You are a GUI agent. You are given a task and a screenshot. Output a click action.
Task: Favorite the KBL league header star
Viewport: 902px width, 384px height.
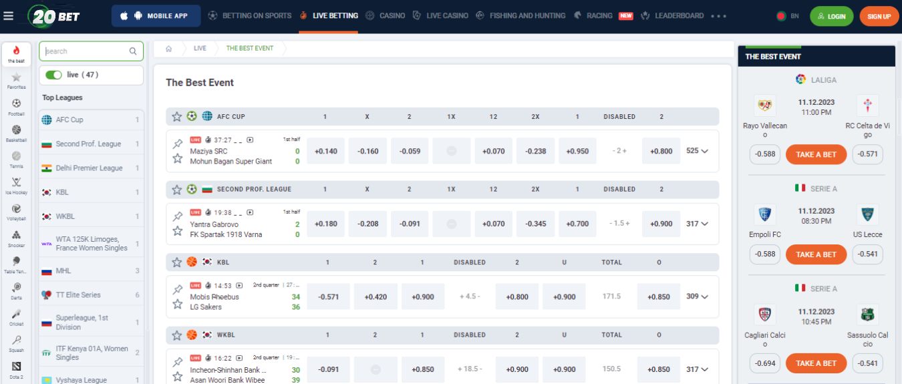176,262
